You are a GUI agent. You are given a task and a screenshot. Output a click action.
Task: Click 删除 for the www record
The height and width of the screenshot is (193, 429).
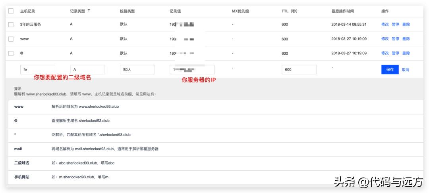pyautogui.click(x=406, y=39)
